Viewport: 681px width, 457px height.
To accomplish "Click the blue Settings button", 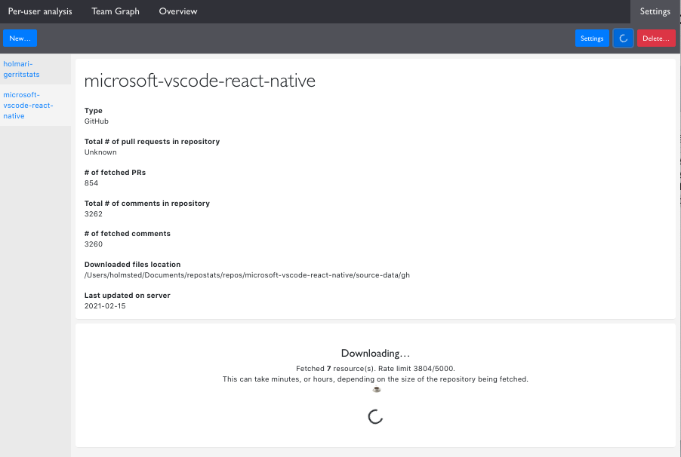I will (x=592, y=38).
